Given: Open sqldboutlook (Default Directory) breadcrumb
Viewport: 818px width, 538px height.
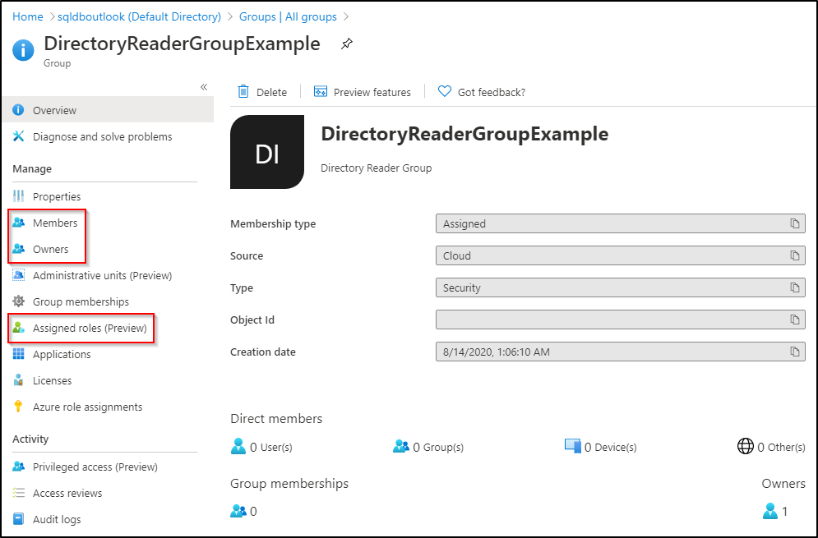Looking at the screenshot, I should [x=139, y=16].
